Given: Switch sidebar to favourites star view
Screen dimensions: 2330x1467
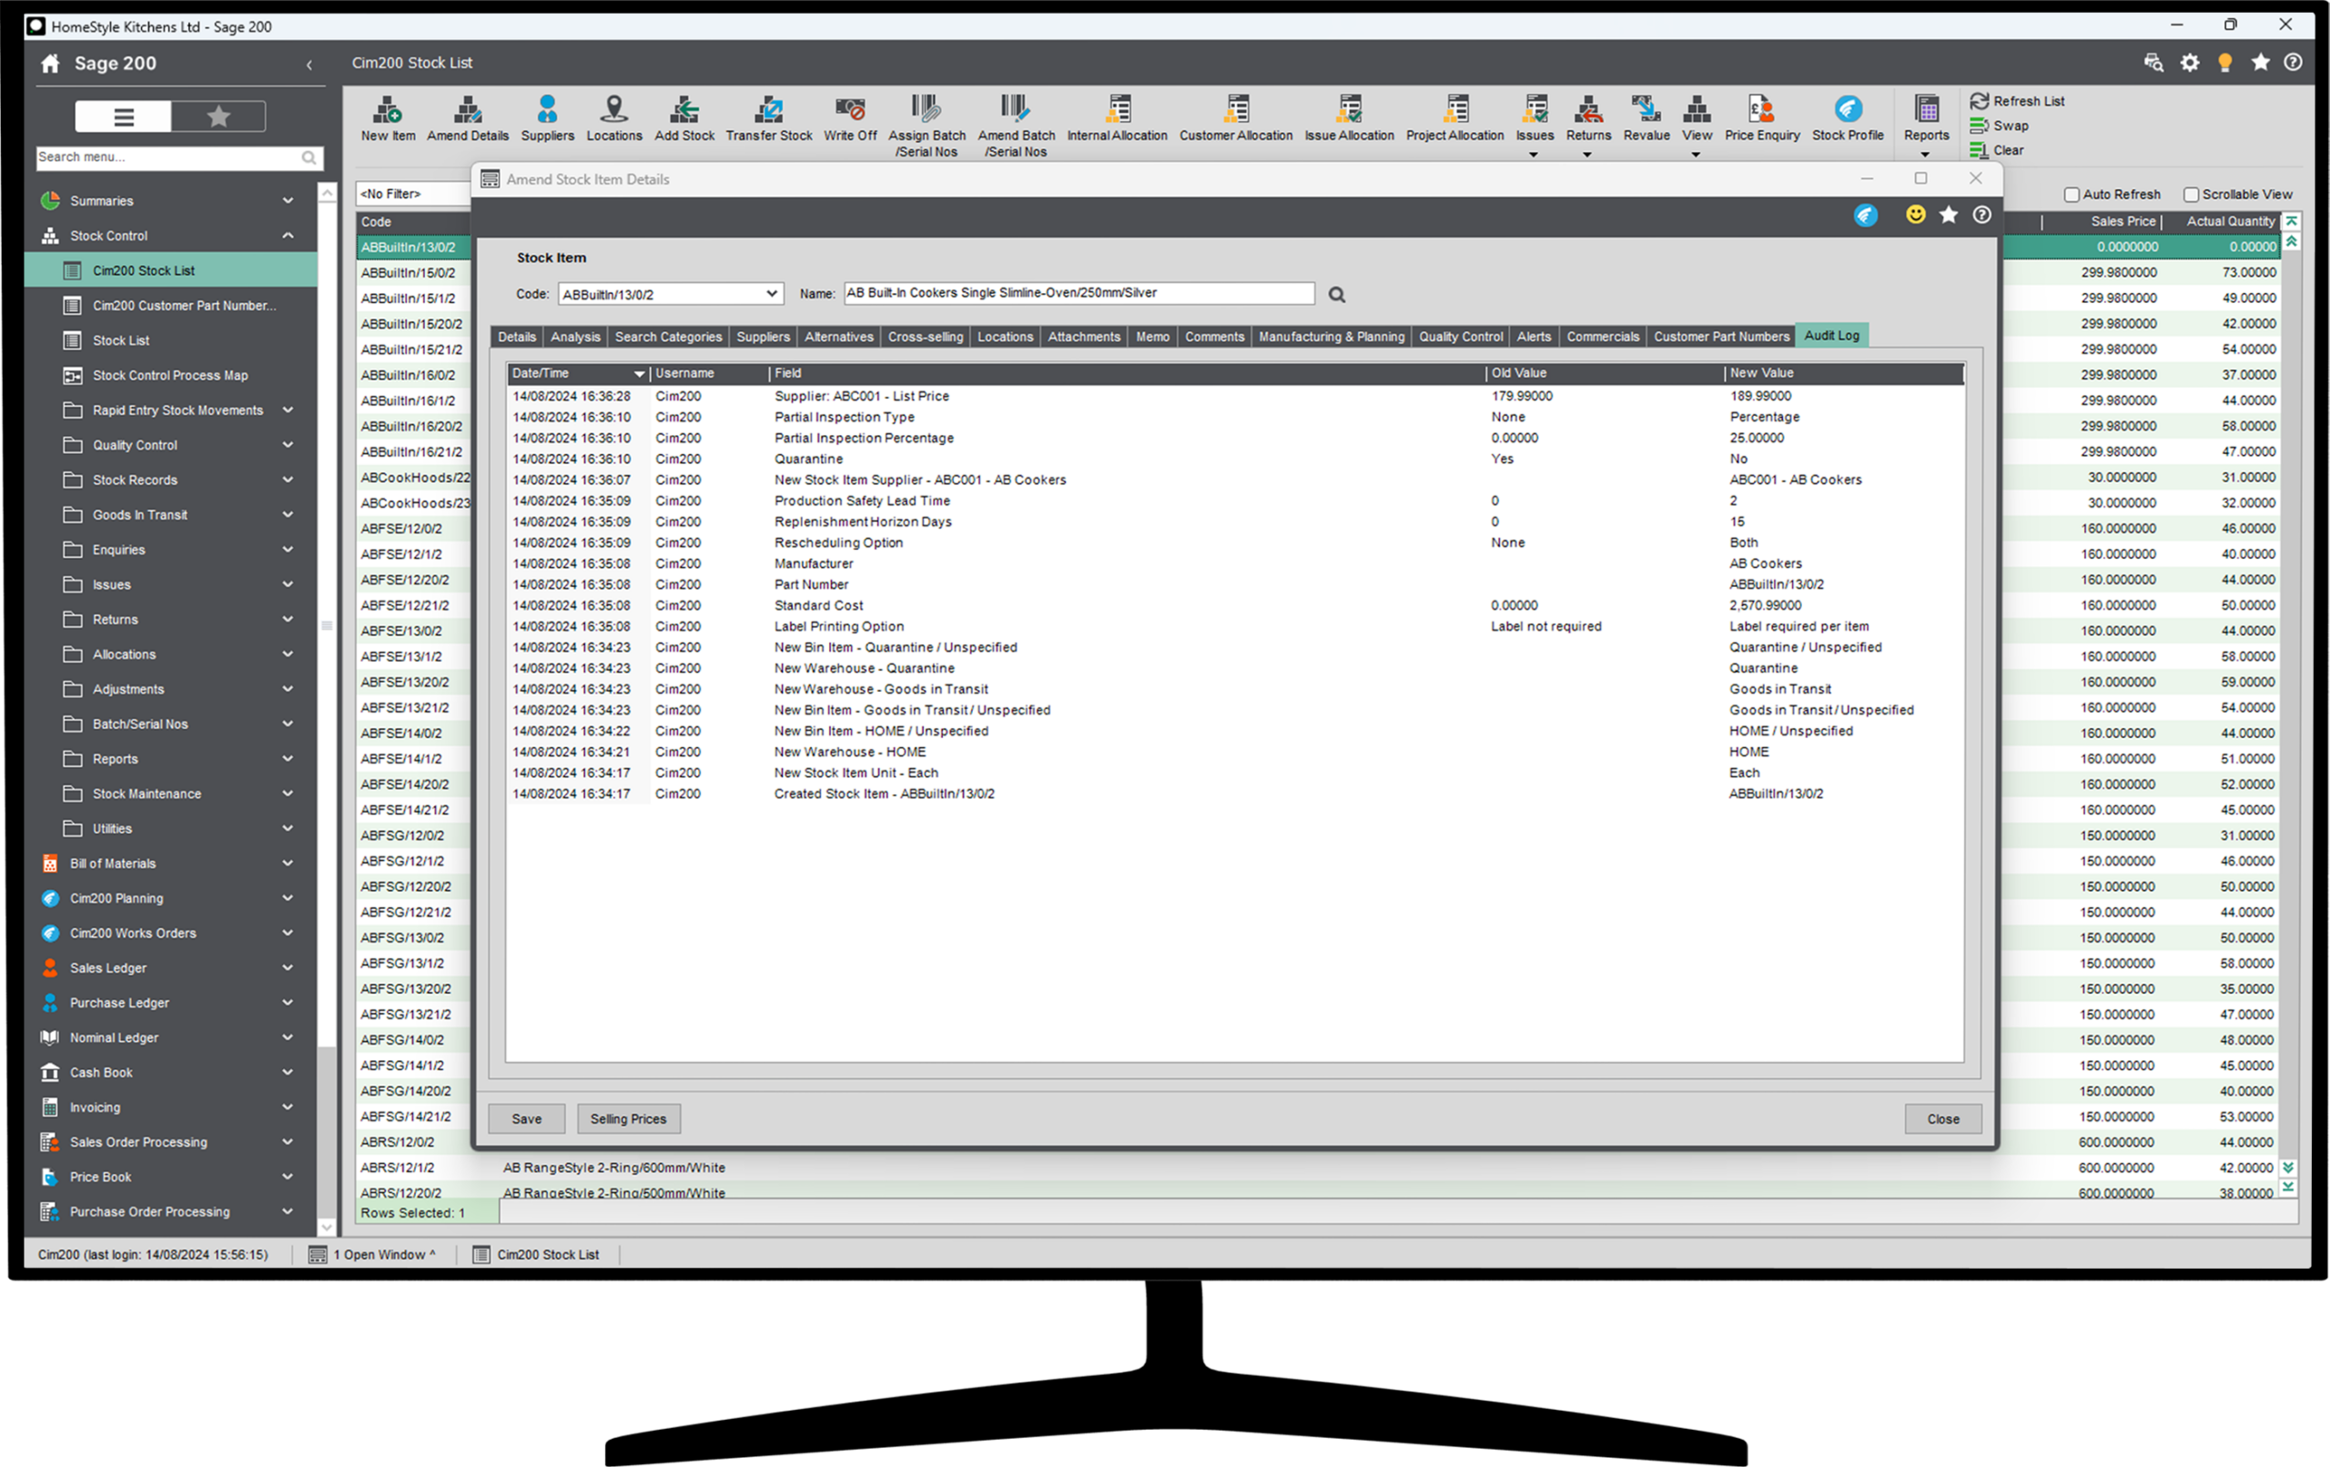Looking at the screenshot, I should pos(218,117).
